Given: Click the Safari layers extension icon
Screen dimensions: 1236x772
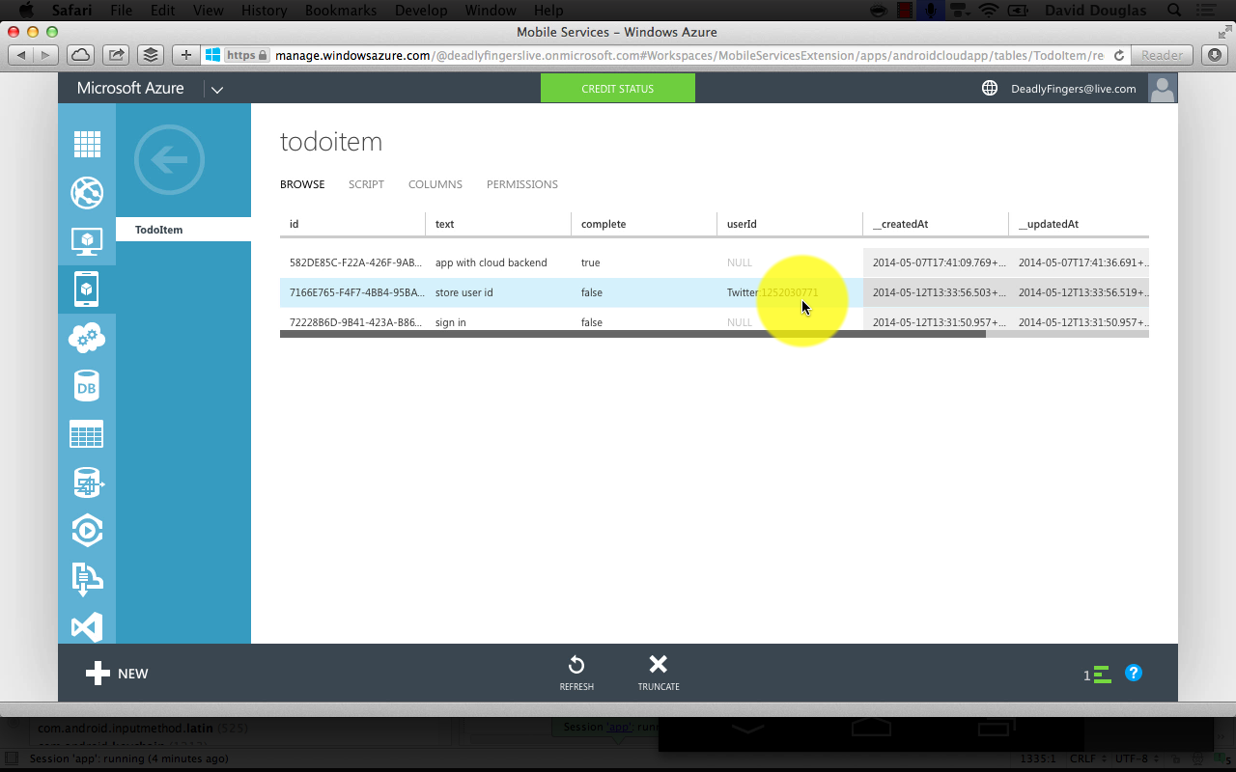Looking at the screenshot, I should click(150, 55).
